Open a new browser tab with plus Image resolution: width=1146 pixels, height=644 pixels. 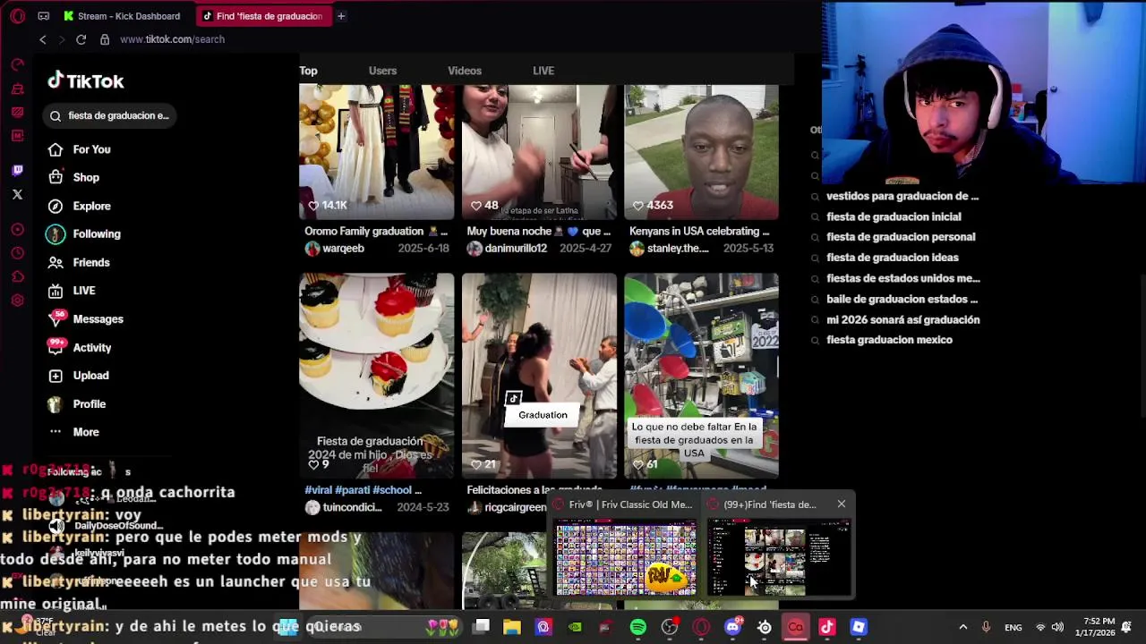[x=340, y=16]
